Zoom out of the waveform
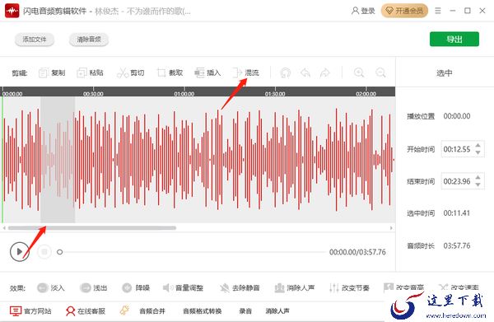494x322 pixels. 380,72
